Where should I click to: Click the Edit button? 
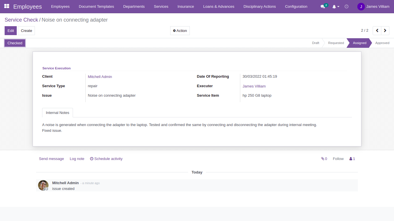pos(10,31)
